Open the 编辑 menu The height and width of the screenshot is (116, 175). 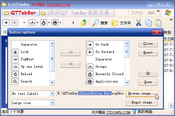pyautogui.click(x=151, y=13)
